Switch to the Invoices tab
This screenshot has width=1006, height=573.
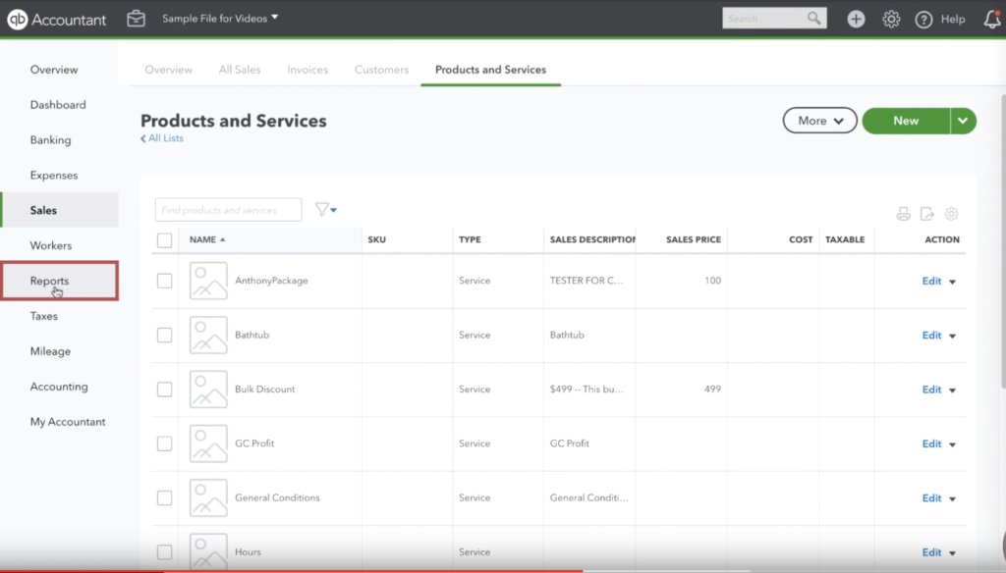tap(307, 70)
